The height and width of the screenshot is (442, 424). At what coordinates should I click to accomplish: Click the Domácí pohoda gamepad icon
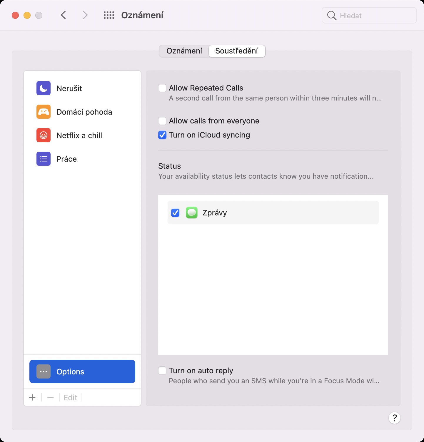pyautogui.click(x=44, y=112)
